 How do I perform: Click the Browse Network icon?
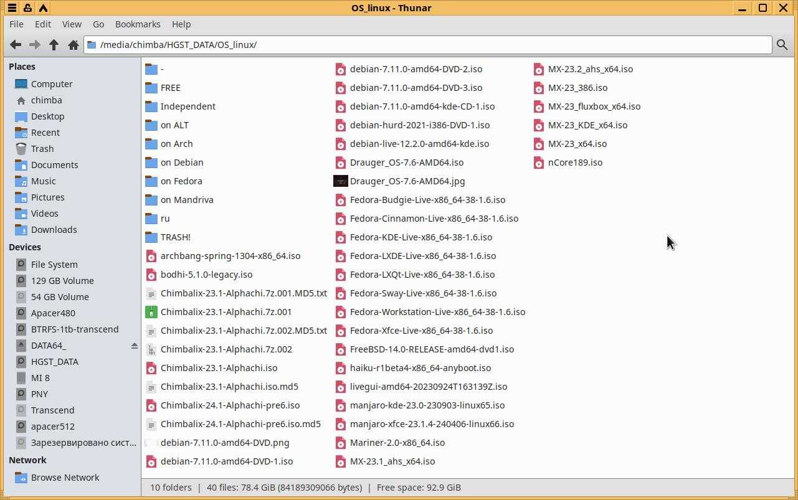pos(21,478)
